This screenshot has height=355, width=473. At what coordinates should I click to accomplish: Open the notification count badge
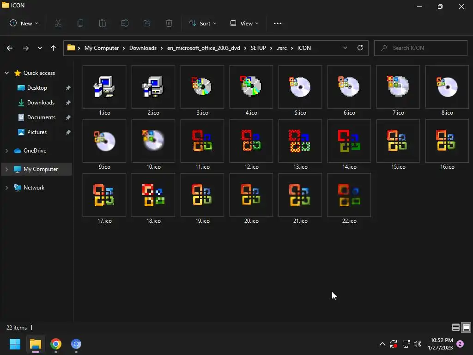click(x=460, y=344)
